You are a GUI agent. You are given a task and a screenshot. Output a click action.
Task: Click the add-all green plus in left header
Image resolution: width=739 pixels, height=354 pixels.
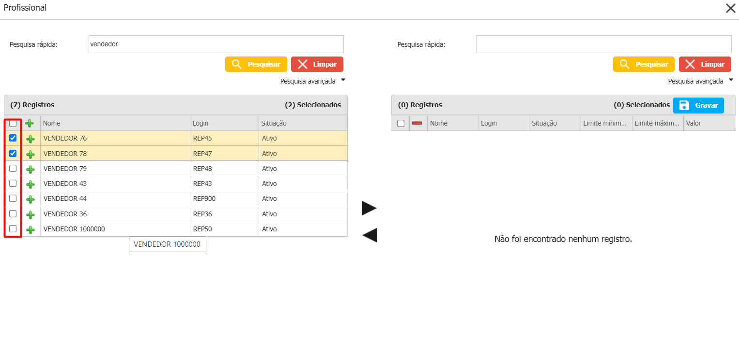pos(30,123)
